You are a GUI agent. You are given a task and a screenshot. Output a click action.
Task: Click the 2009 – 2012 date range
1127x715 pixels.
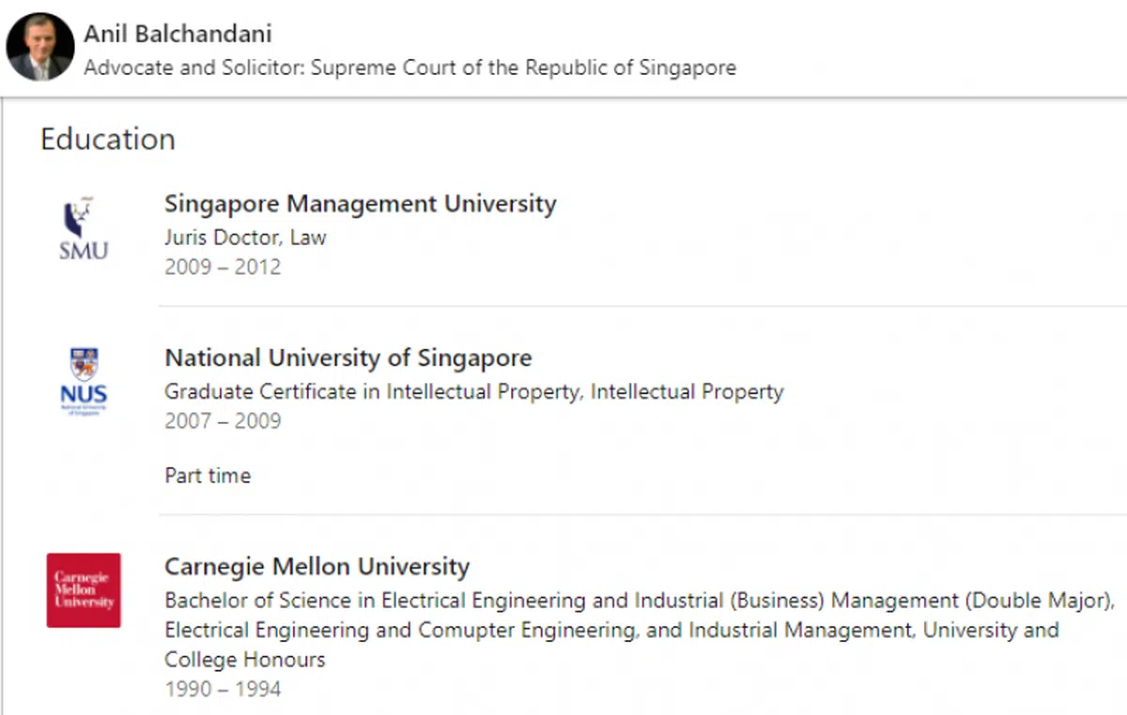pos(223,266)
